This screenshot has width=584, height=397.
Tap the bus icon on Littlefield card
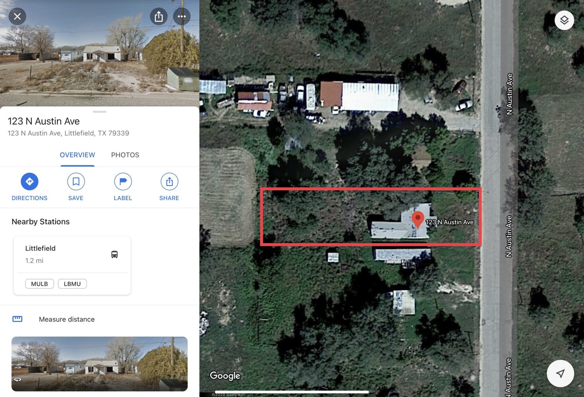(x=114, y=254)
